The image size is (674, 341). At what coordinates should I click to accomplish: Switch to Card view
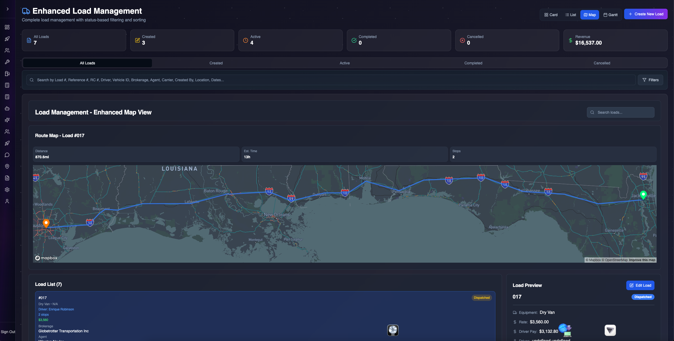[551, 15]
